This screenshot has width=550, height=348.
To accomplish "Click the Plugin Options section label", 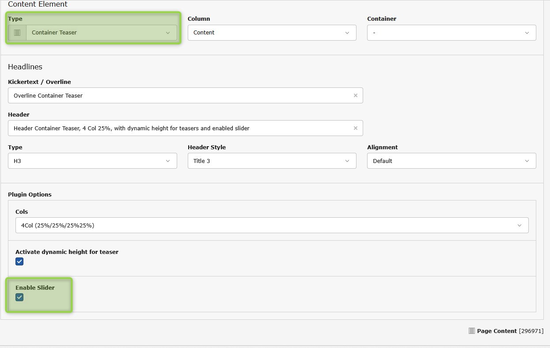I will (x=30, y=194).
